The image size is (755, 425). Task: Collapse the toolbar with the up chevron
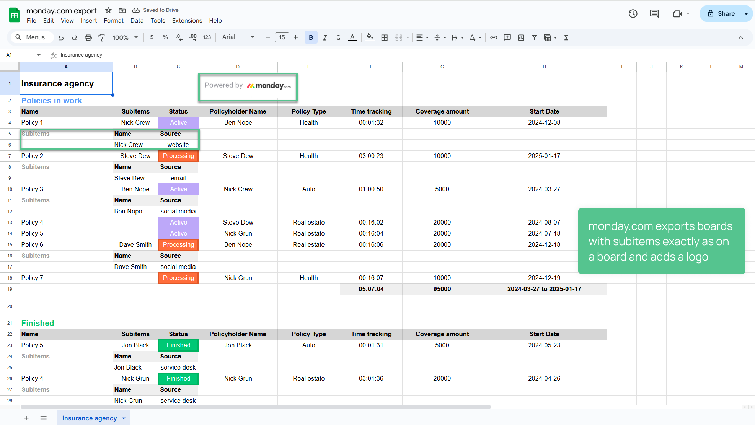741,37
